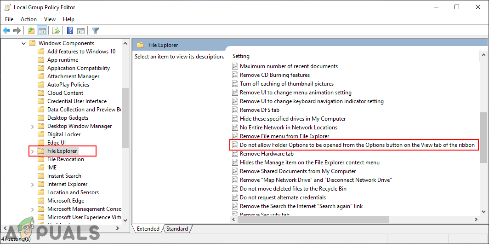Select Add features to Windows 10 folder
The width and height of the screenshot is (489, 244).
click(x=81, y=52)
